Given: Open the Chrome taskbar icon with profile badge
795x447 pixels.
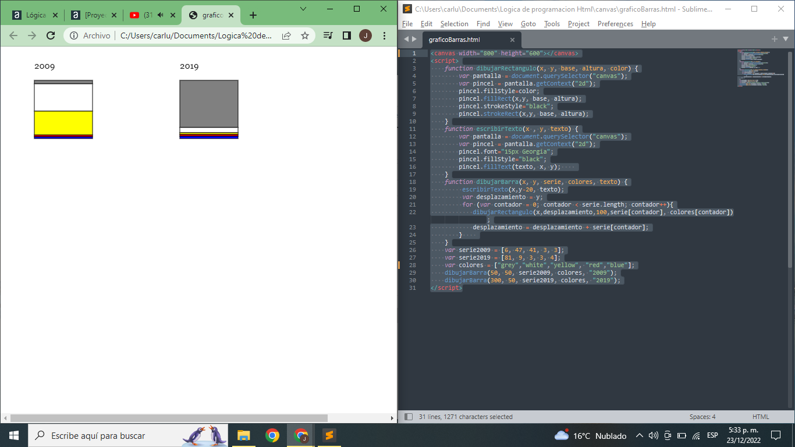Looking at the screenshot, I should pyautogui.click(x=301, y=435).
